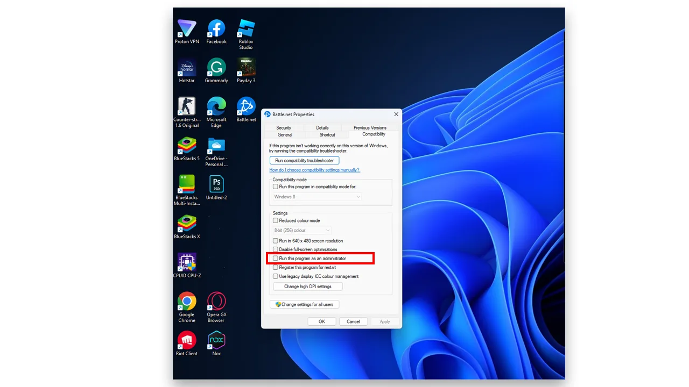Image resolution: width=689 pixels, height=387 pixels.
Task: Click the greyed-out Apply button
Action: [x=385, y=321]
